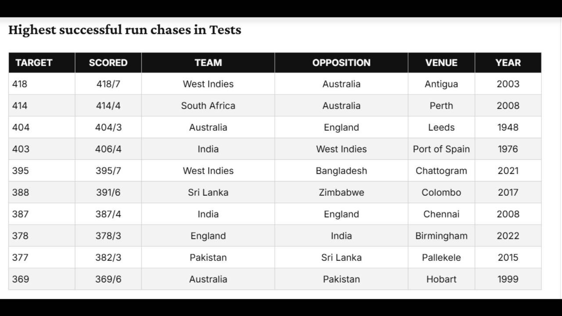
Task: Click the Port of Spain venue cell
Action: pyautogui.click(x=441, y=149)
